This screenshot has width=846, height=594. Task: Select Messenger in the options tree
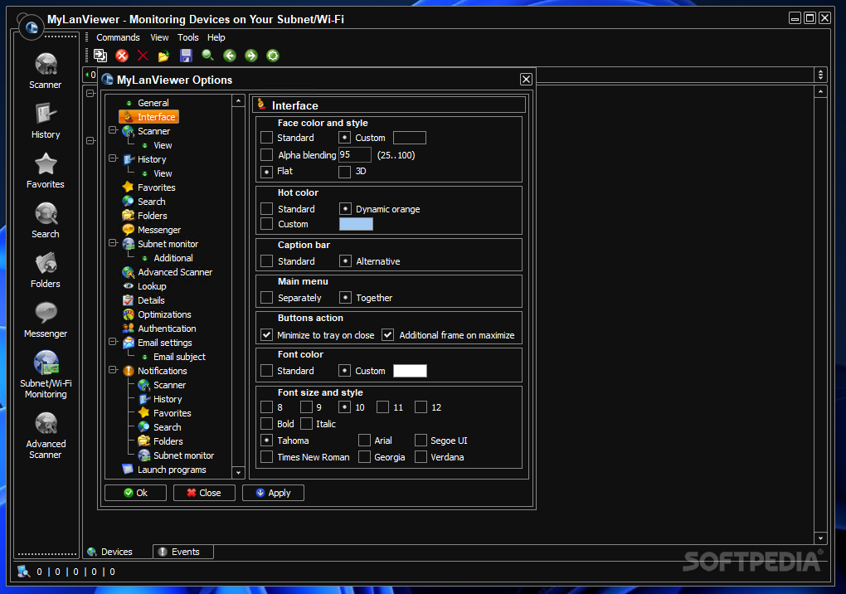[158, 230]
